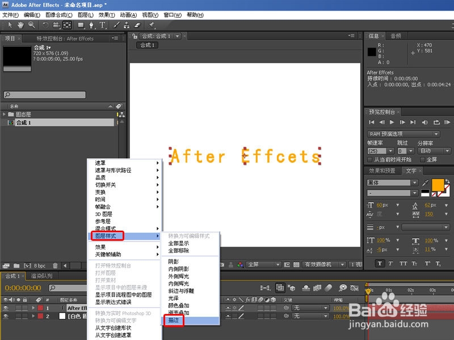Click the orange fill color swatch

point(438,185)
